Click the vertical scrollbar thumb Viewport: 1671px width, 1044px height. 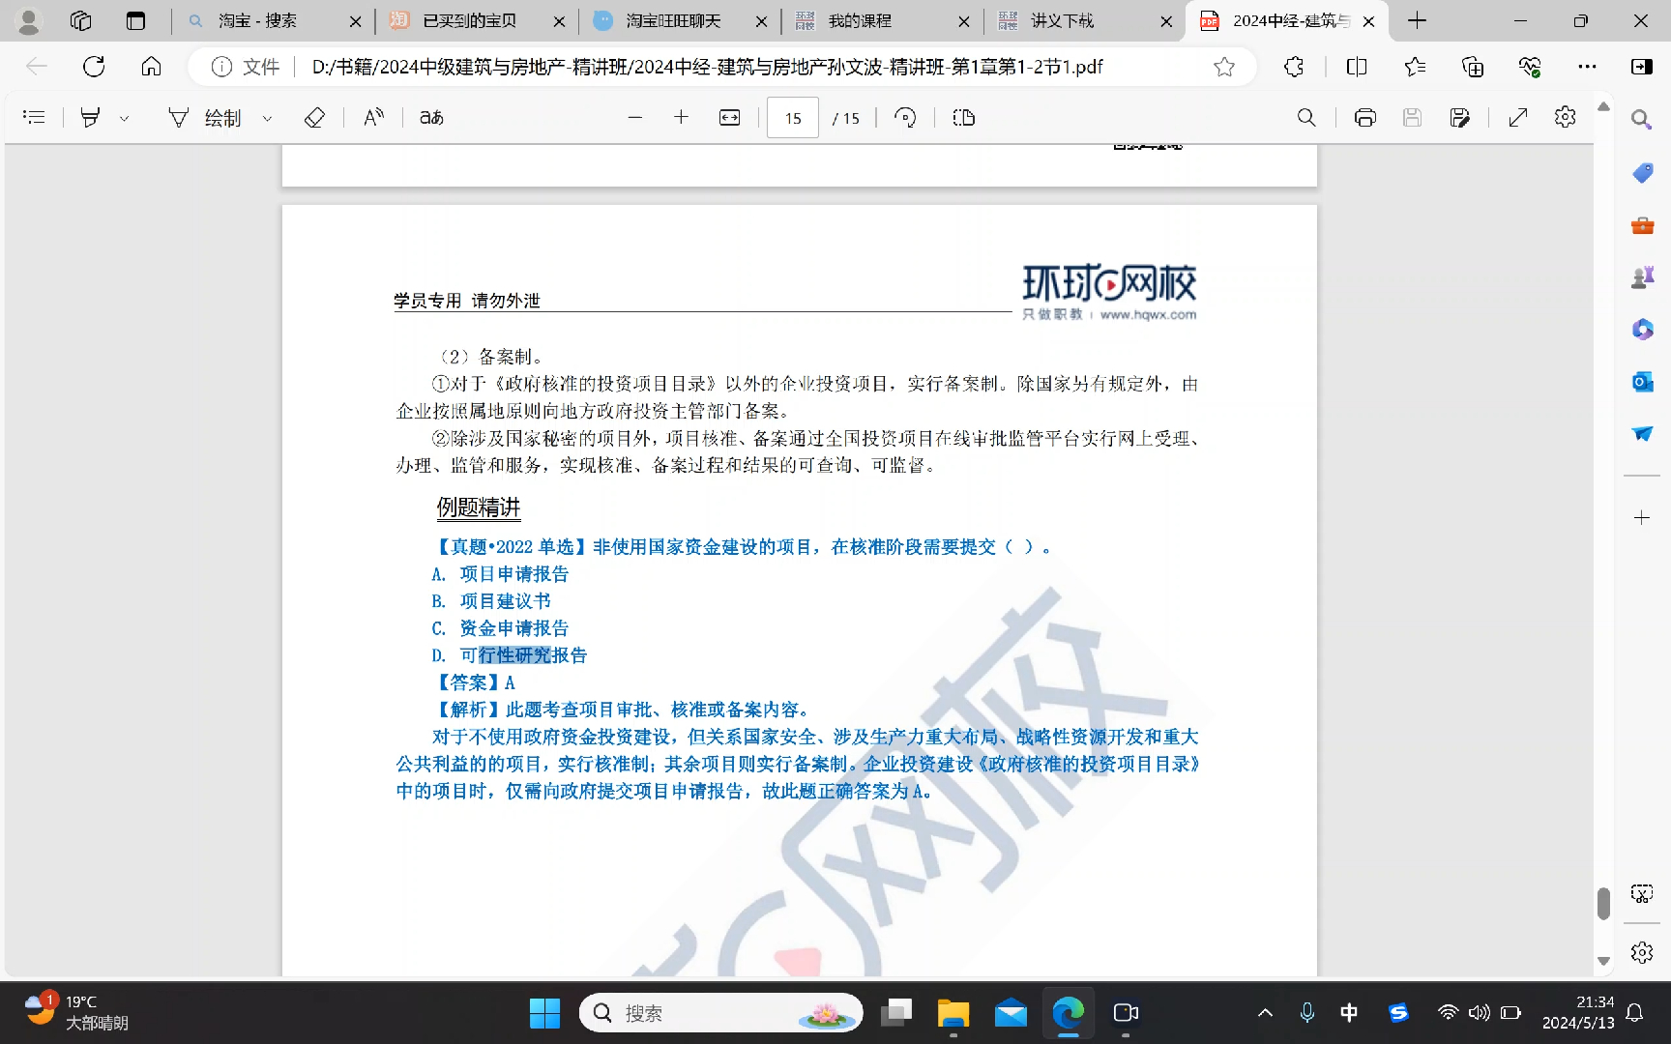[1603, 904]
